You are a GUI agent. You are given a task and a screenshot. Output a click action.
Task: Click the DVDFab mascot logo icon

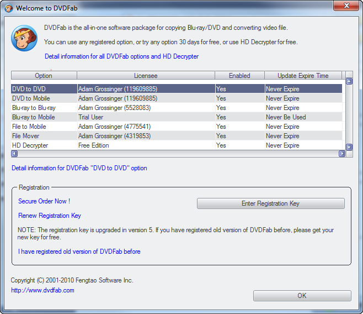coord(24,38)
